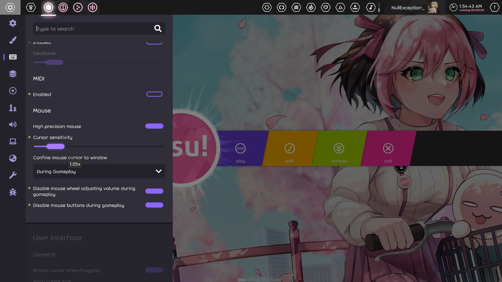502x282 pixels.
Task: Select the mania ruleset icon
Action: (x=93, y=7)
